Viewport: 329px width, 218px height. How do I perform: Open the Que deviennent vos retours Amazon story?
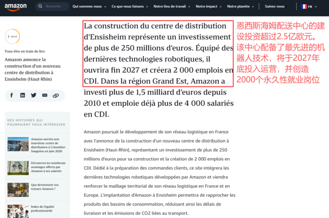(x=46, y=187)
